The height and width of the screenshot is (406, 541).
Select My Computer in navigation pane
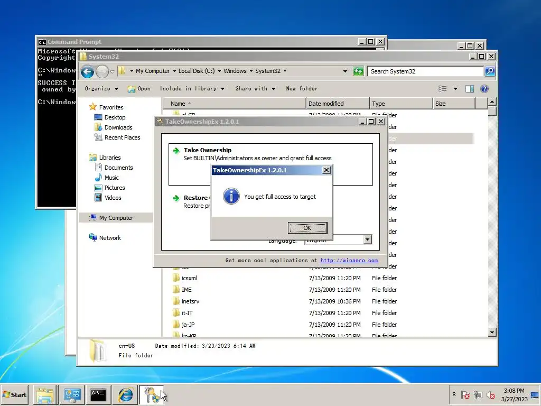coord(116,218)
